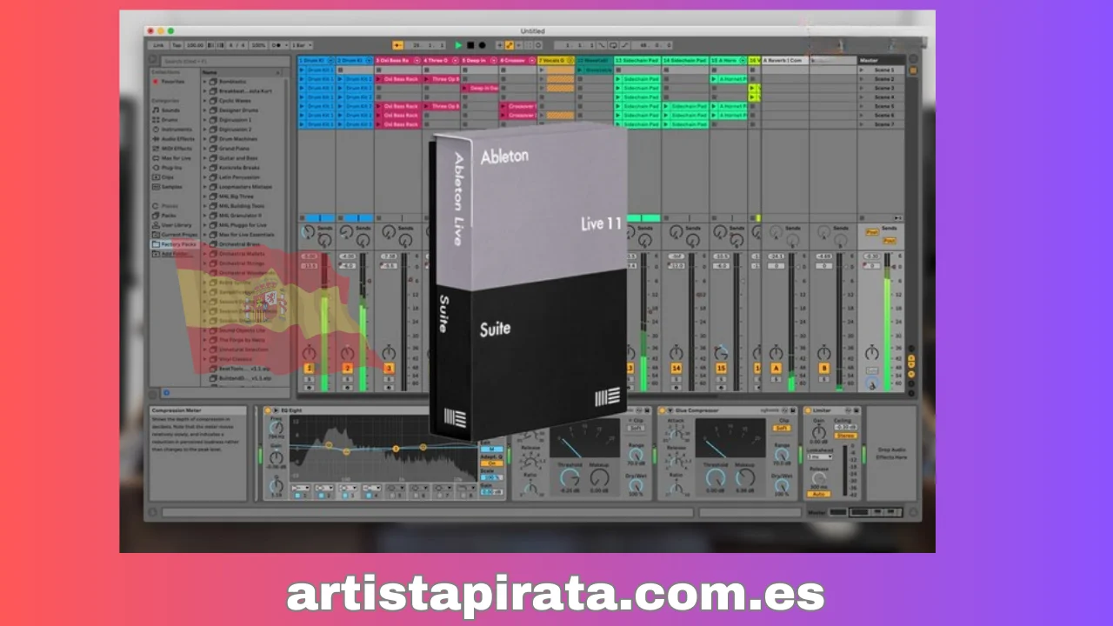
Task: Expand the Bombastic pack folder
Action: (204, 82)
